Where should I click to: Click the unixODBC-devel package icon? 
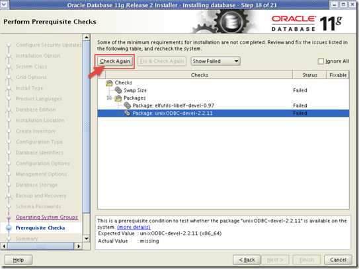tap(127, 113)
